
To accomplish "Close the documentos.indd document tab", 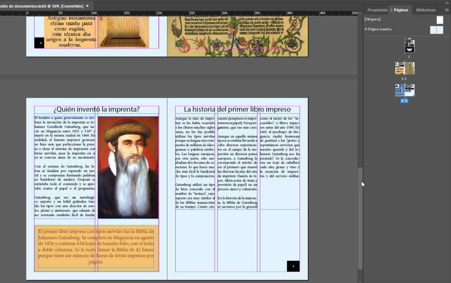I will click(88, 6).
